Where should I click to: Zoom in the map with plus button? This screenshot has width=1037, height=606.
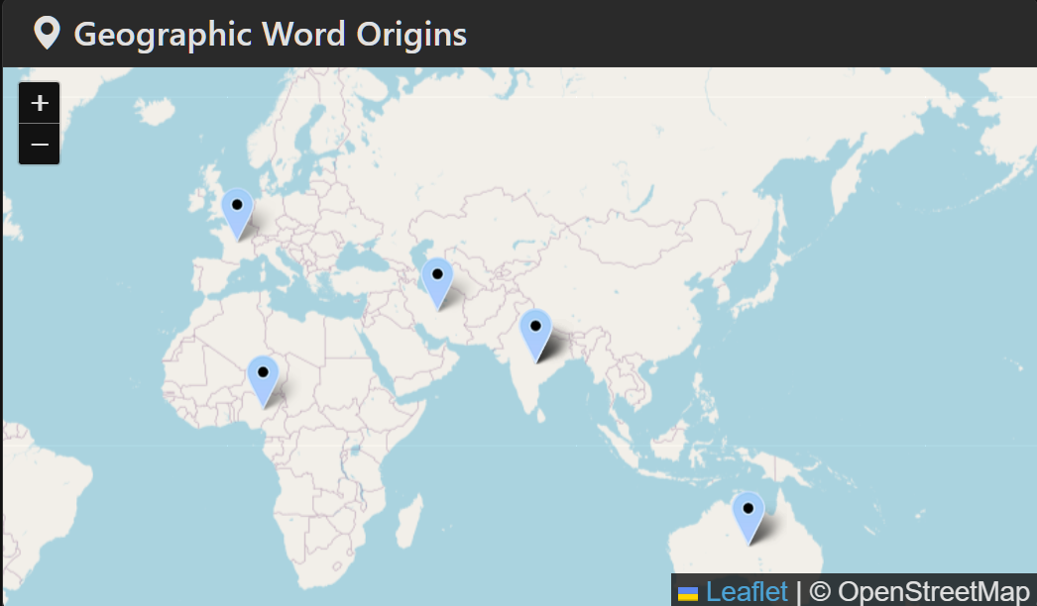(x=39, y=102)
